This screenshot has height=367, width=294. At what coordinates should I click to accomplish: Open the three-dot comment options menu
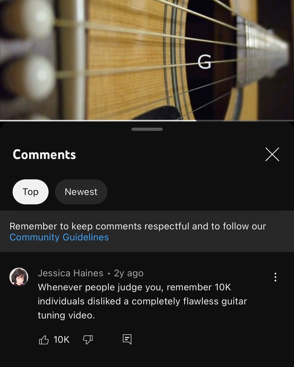click(x=275, y=277)
